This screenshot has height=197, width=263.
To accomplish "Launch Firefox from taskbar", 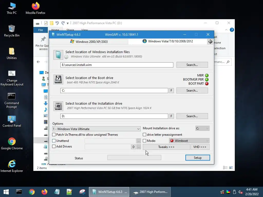I will [x=44, y=192].
